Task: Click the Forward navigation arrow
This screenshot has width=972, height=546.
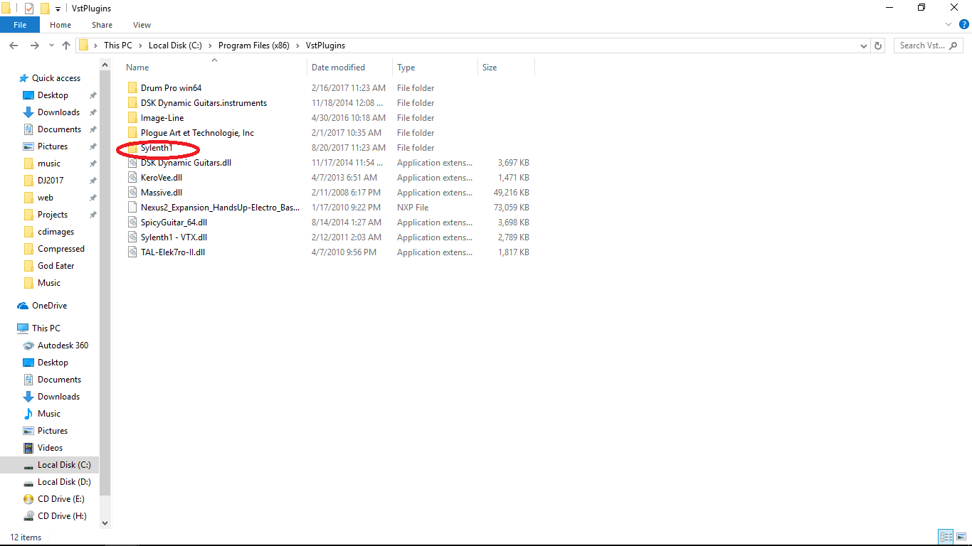Action: 34,45
